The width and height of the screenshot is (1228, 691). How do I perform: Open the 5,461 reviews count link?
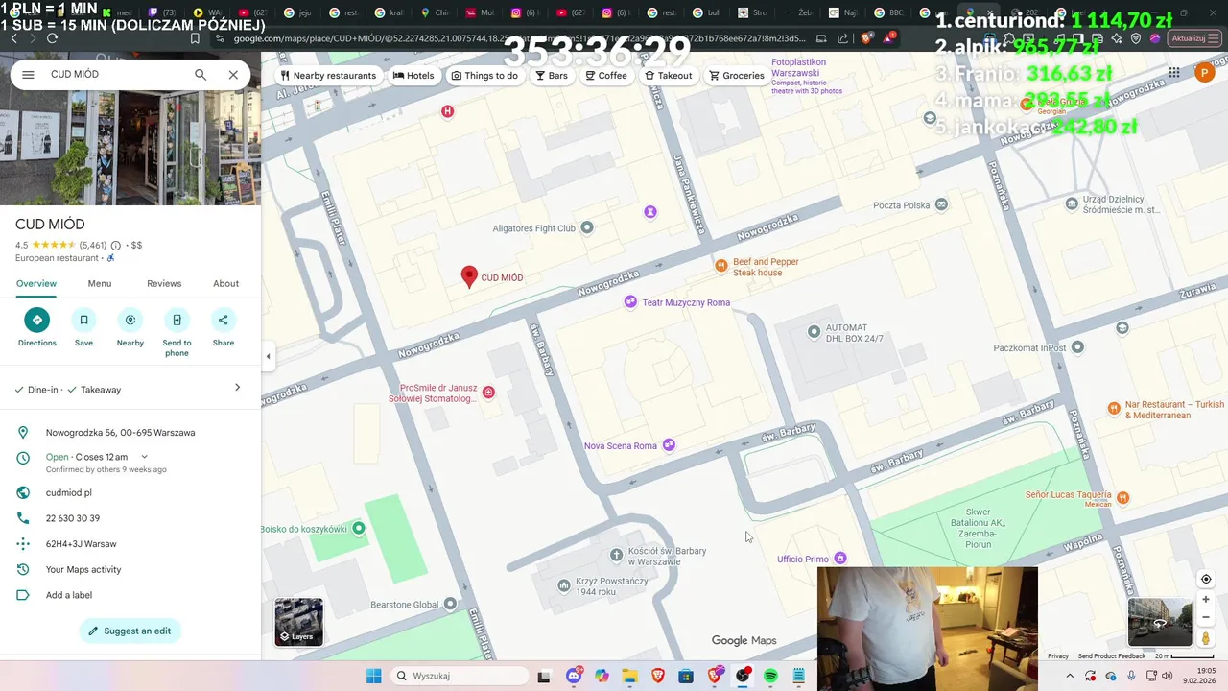coord(93,246)
